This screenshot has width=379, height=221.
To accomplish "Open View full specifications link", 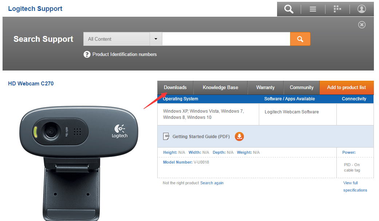I will [355, 186].
